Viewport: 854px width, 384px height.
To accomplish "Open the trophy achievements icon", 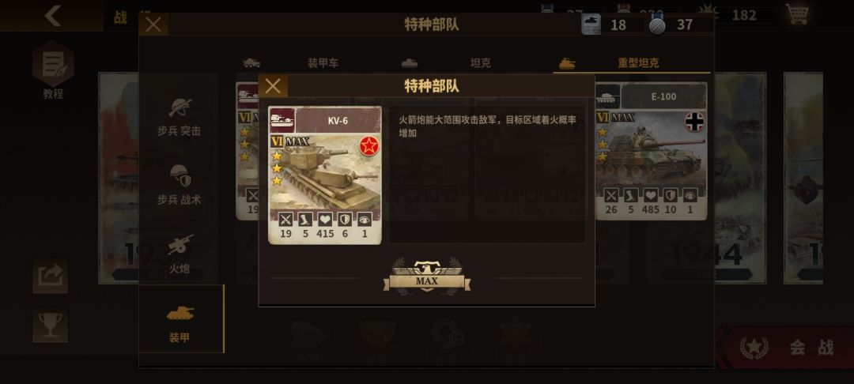I will point(50,326).
